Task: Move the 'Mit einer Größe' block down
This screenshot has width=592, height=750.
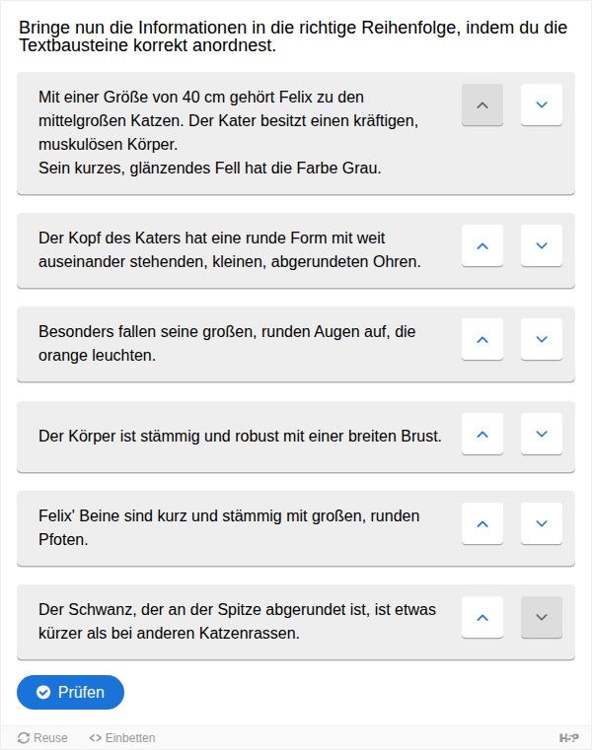Action: pos(542,104)
